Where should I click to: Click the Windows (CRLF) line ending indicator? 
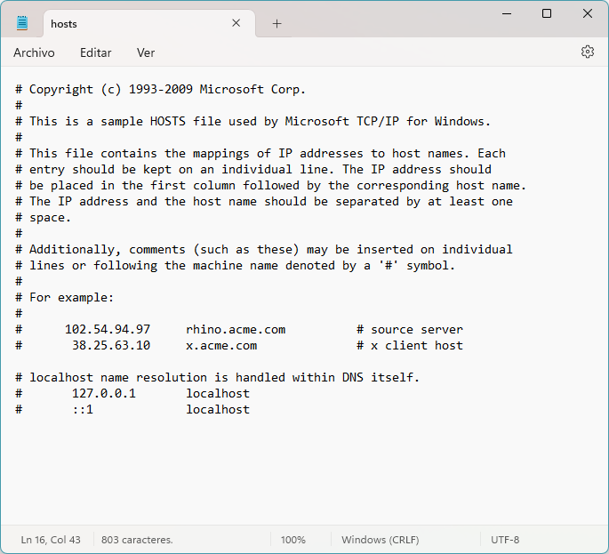click(380, 540)
